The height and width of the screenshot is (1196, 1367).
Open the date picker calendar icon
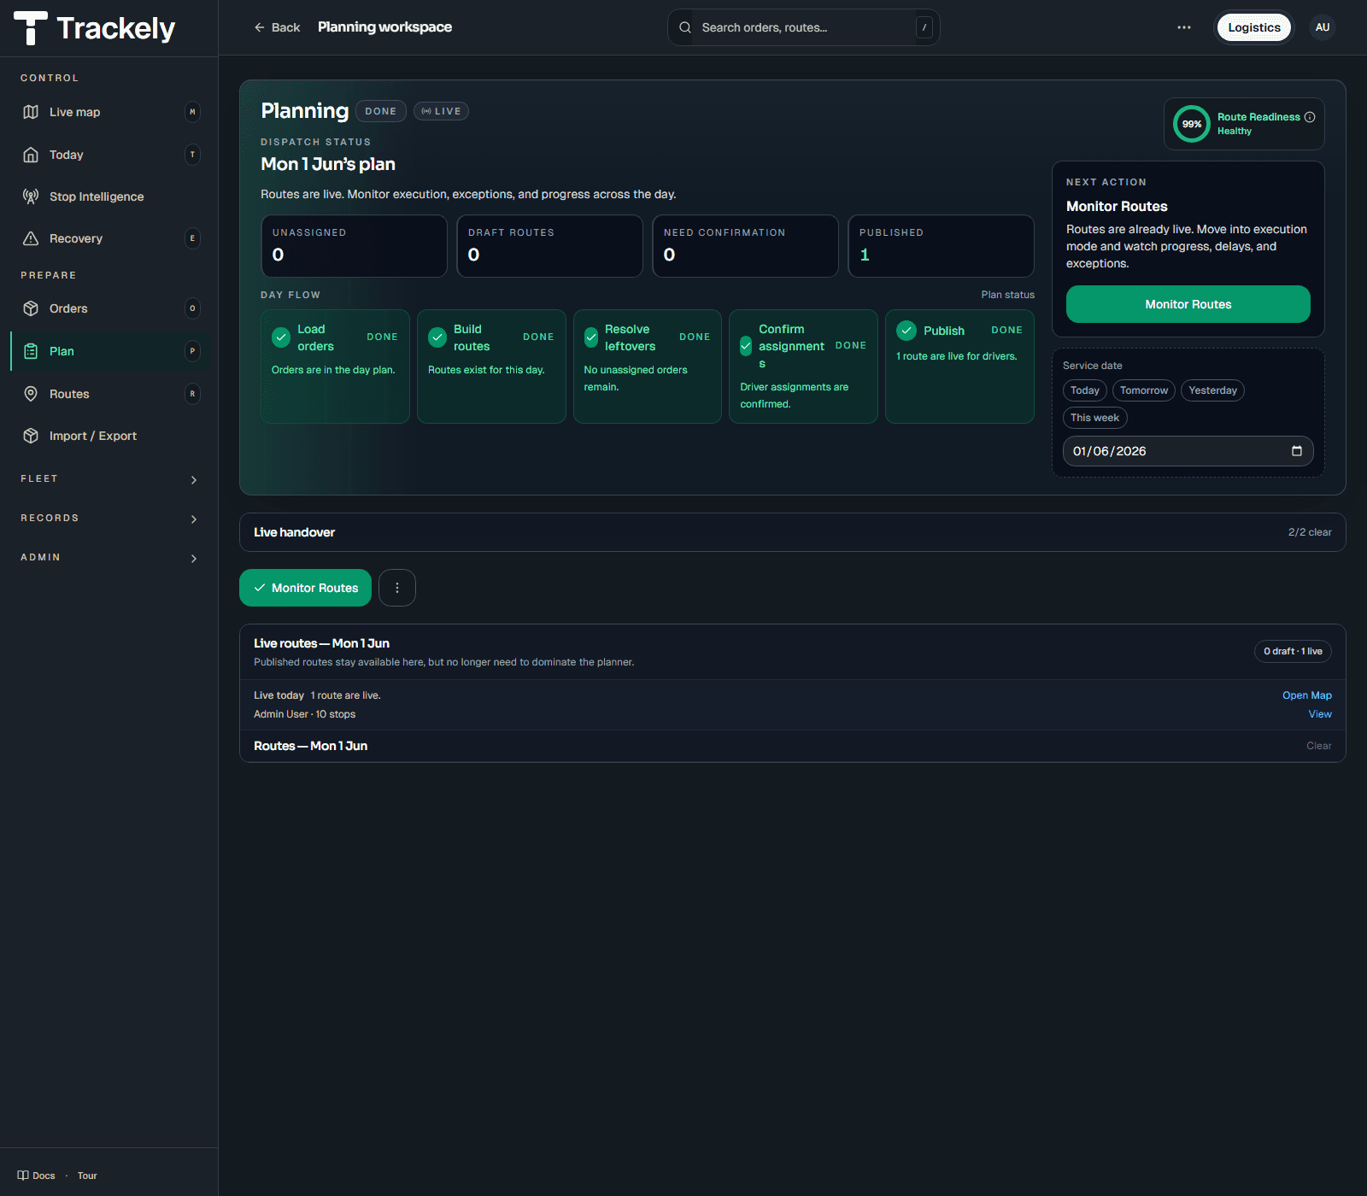(x=1297, y=451)
